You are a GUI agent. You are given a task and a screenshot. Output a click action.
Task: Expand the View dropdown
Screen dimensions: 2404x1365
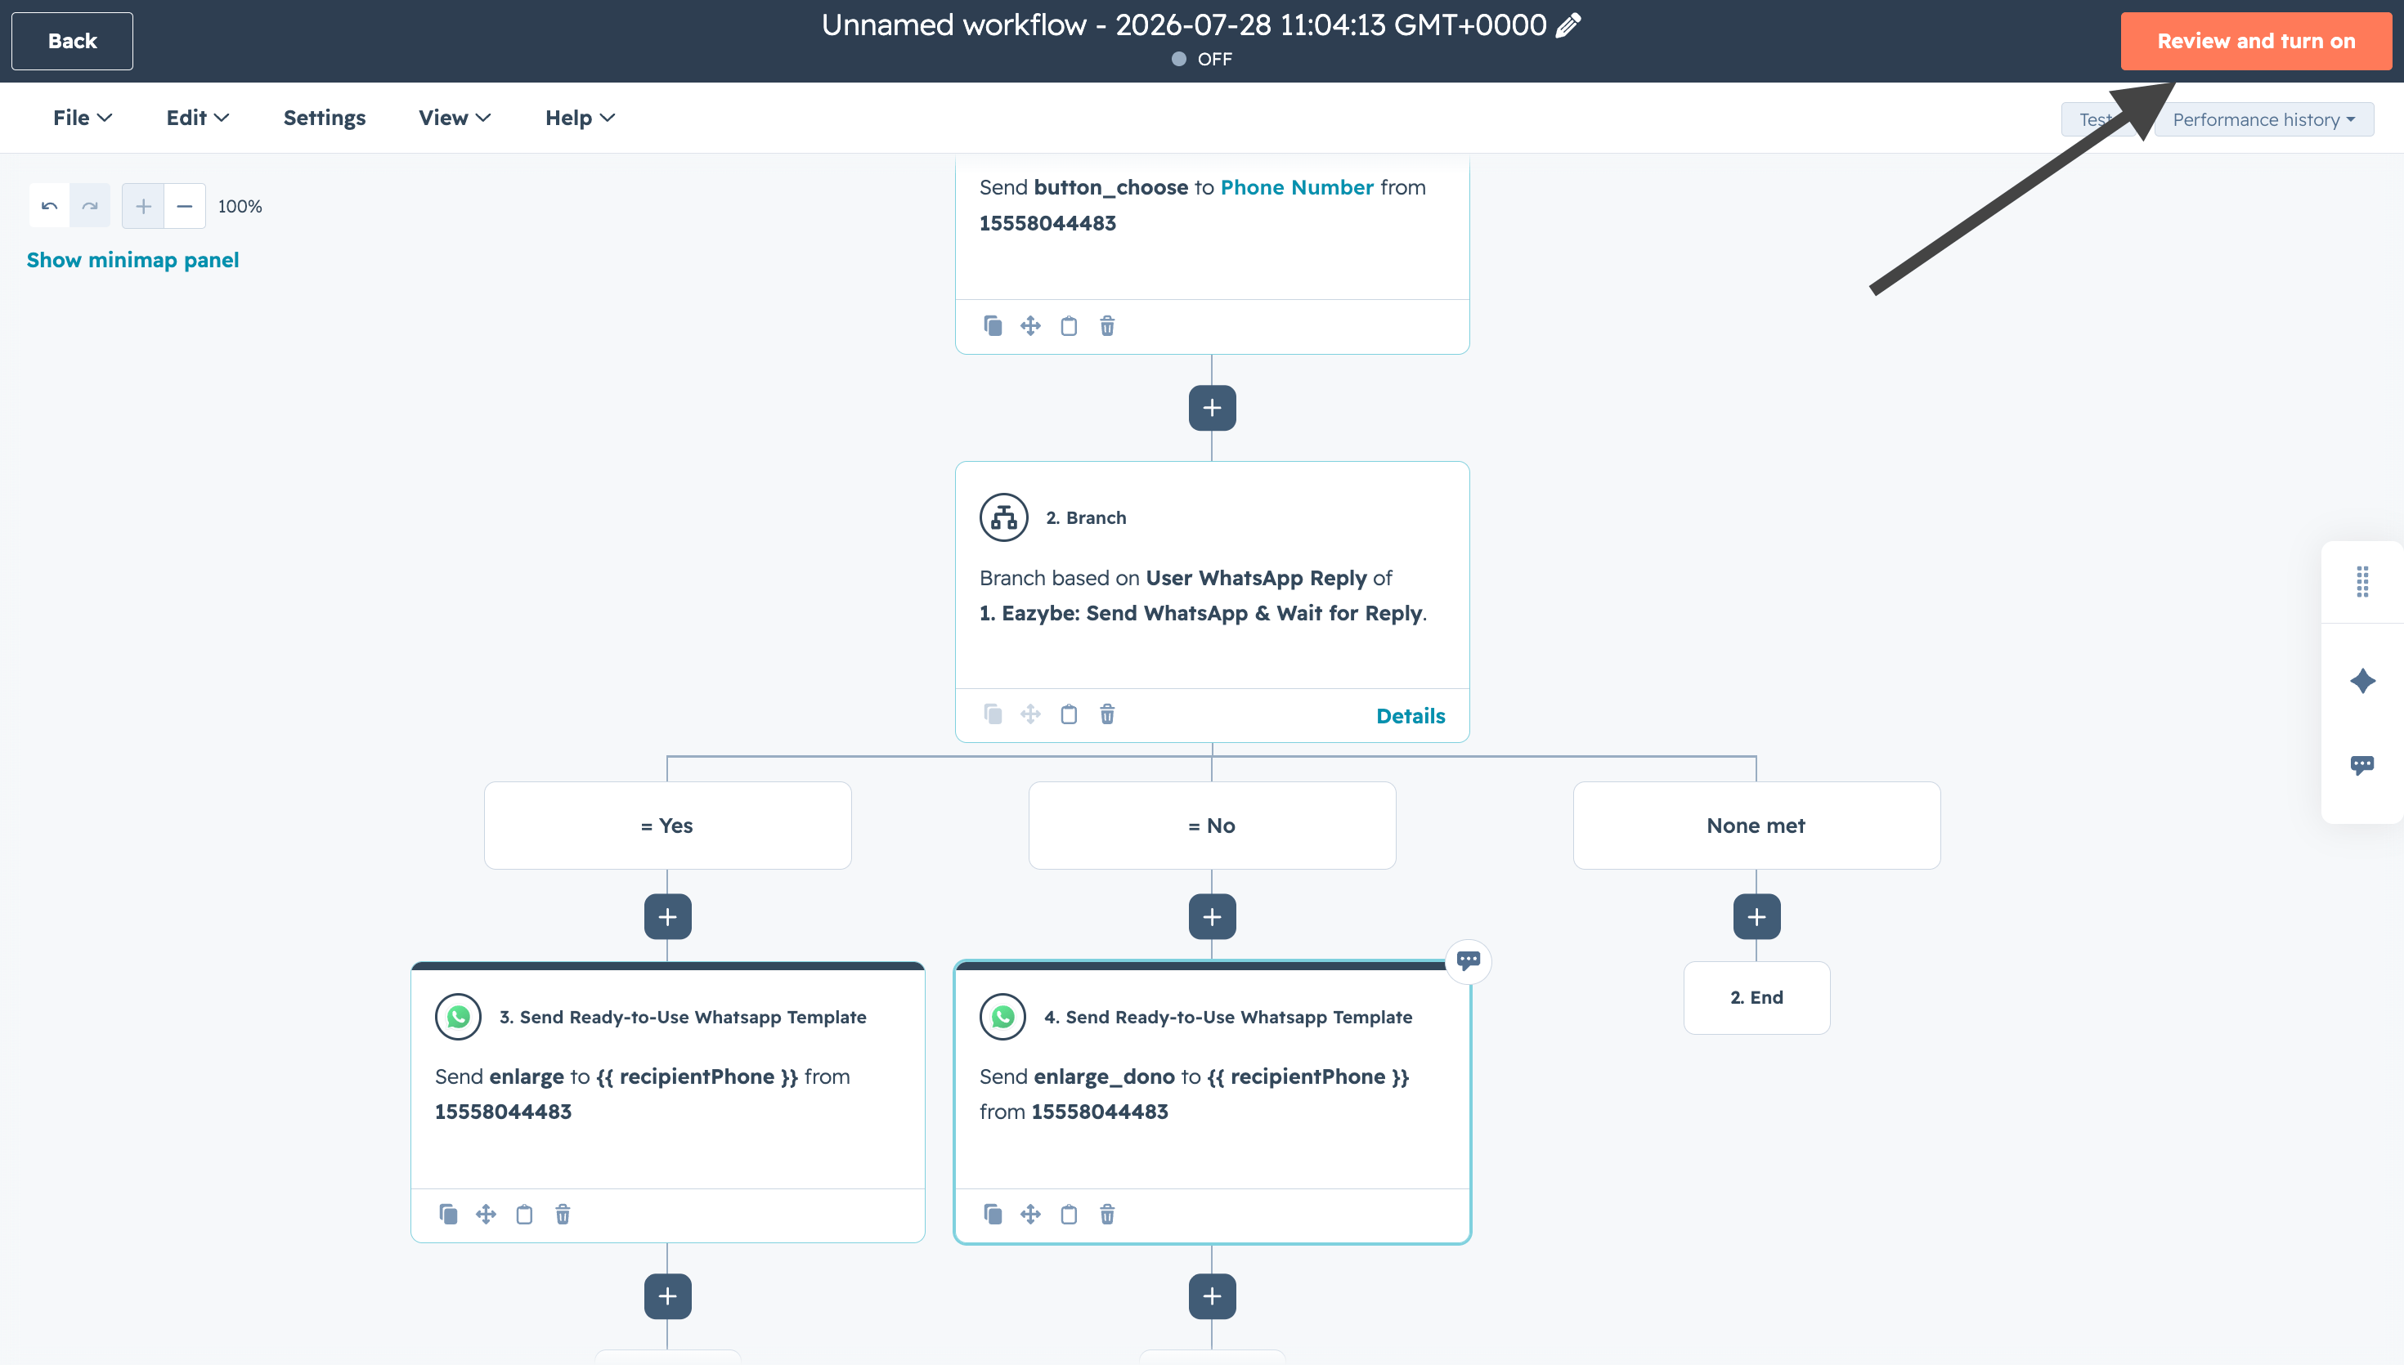(x=455, y=119)
